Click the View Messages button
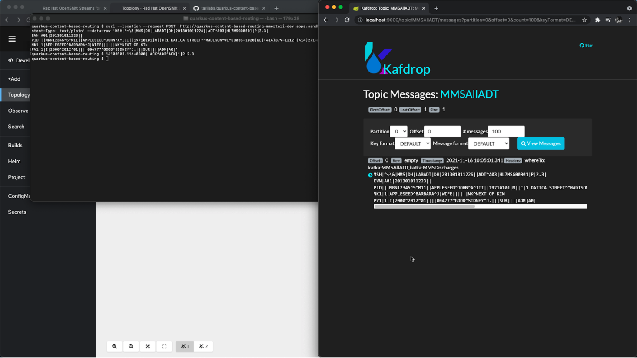This screenshot has height=358, width=637. click(x=541, y=143)
